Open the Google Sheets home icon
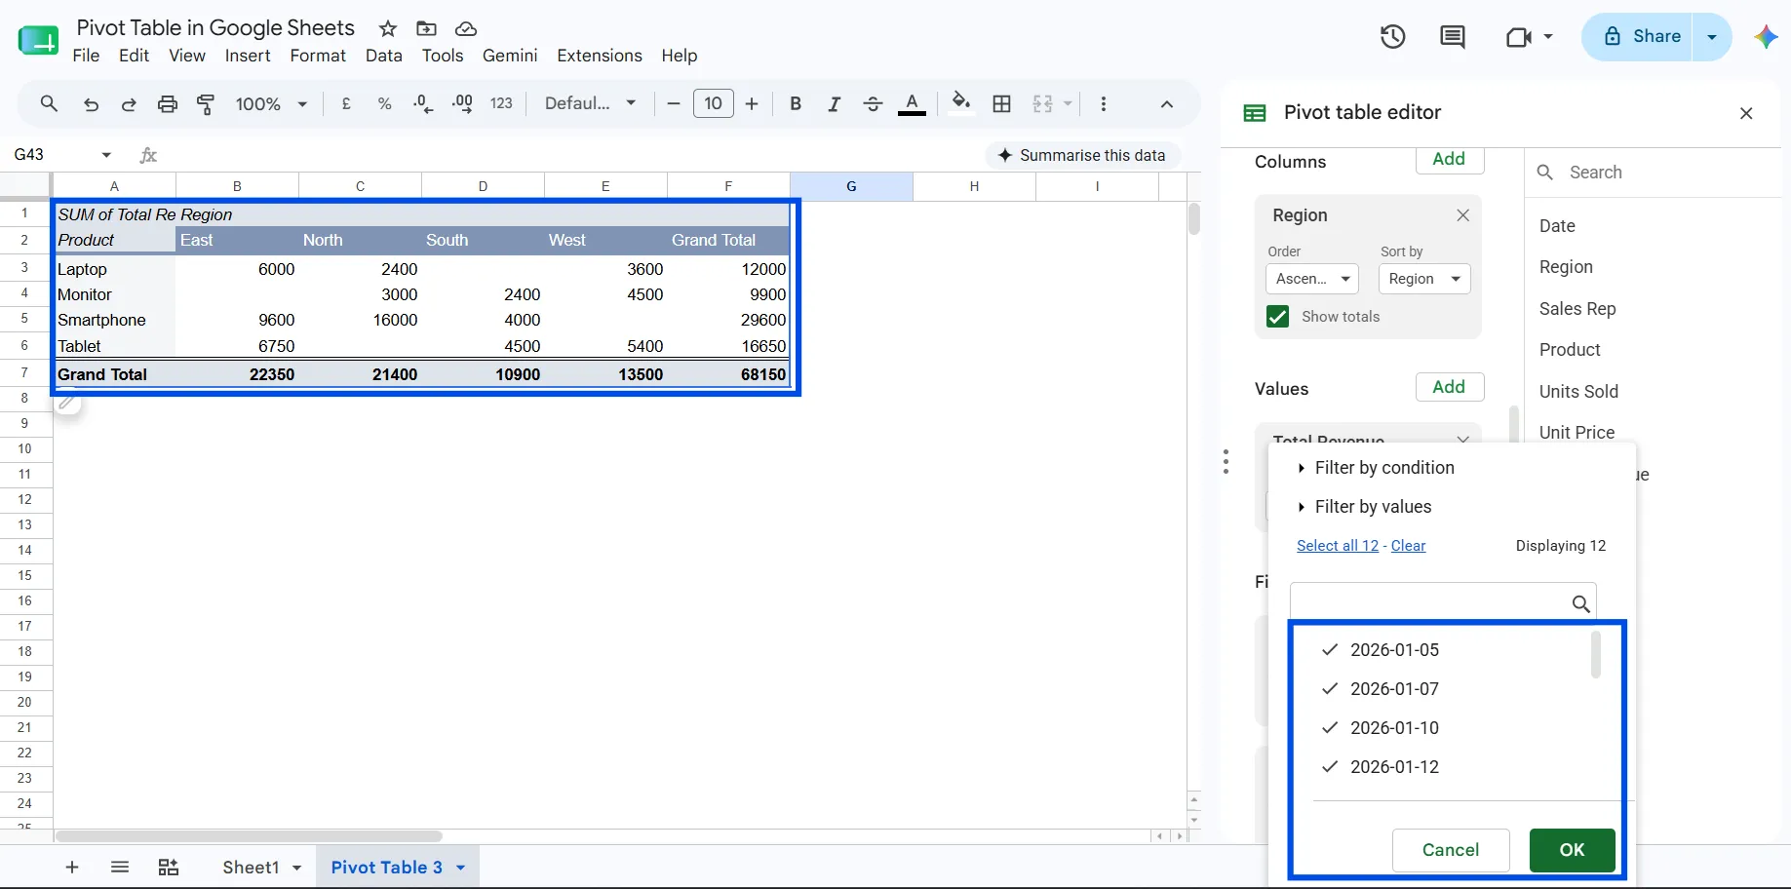Screen dimensions: 1791x889 [38, 40]
